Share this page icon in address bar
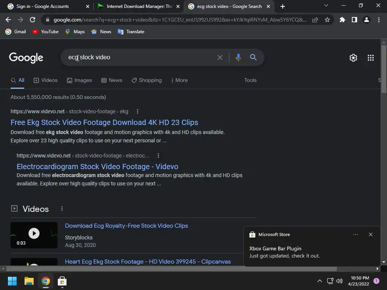 [x=315, y=20]
